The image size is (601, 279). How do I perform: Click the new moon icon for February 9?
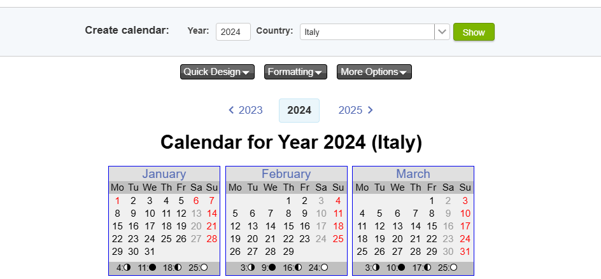272,268
